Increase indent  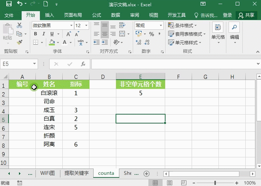point(105,42)
